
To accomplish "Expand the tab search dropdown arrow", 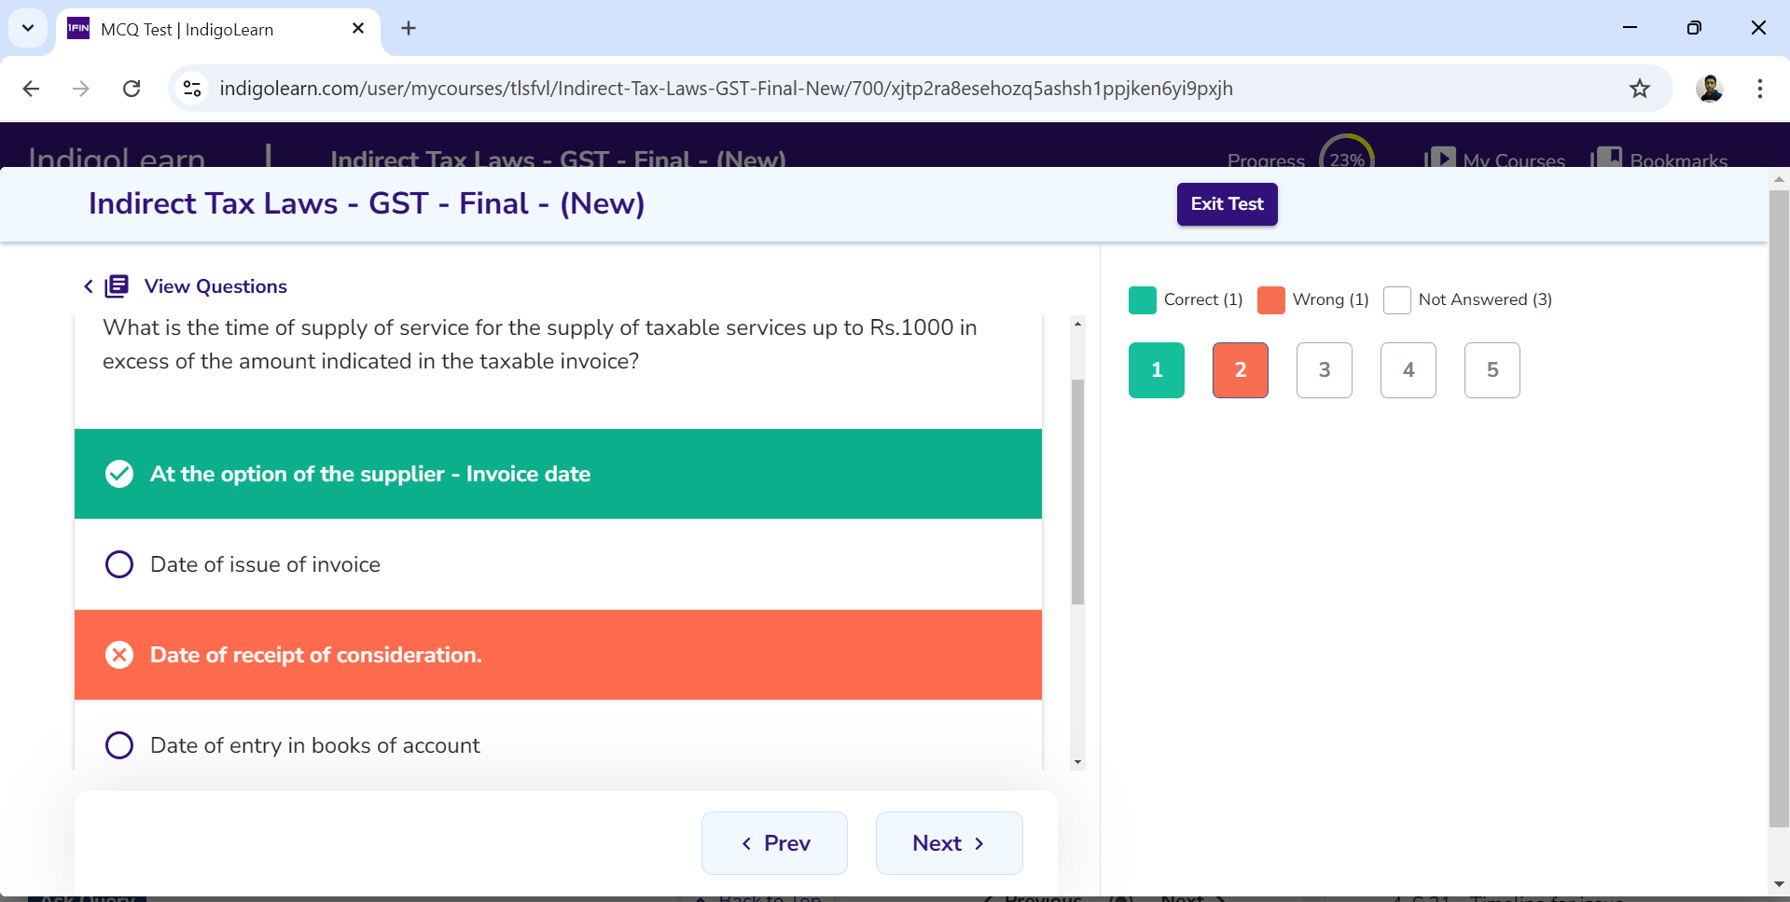I will pos(28,28).
